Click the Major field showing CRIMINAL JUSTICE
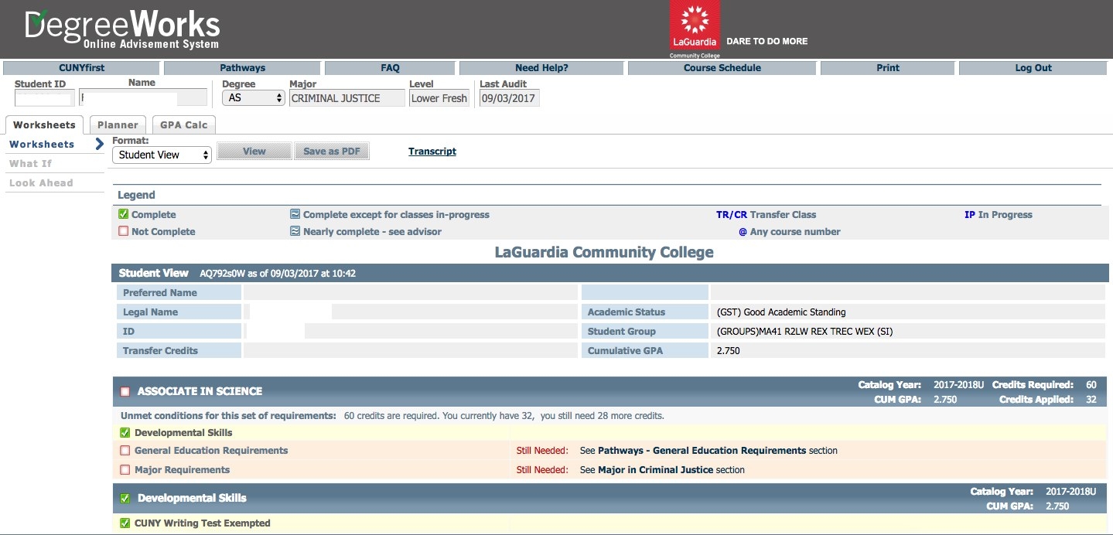This screenshot has height=535, width=1113. click(347, 98)
